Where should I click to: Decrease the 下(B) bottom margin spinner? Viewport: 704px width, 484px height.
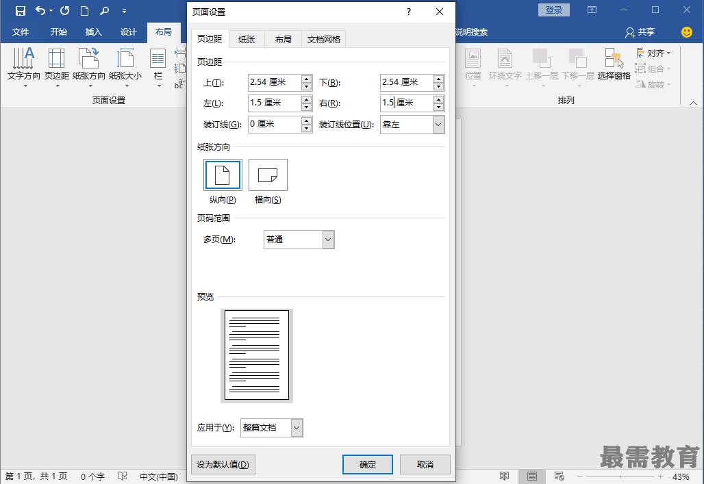click(x=439, y=86)
